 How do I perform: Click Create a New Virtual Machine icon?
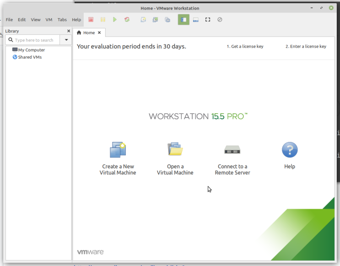[x=118, y=150]
